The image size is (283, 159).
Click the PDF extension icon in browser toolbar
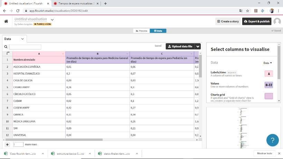[x=256, y=11]
